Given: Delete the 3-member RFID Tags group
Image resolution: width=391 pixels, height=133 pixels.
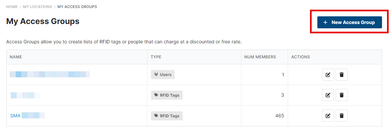Looking at the screenshot, I should (342, 95).
